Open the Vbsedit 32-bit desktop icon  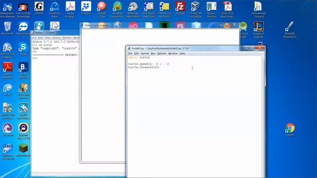click(x=102, y=9)
